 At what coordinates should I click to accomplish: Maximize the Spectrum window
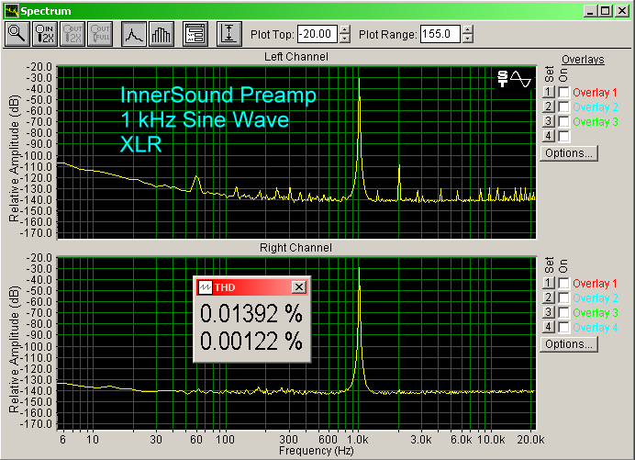pos(606,11)
